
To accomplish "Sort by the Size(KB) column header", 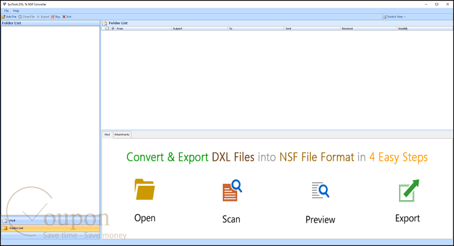I will pos(424,28).
